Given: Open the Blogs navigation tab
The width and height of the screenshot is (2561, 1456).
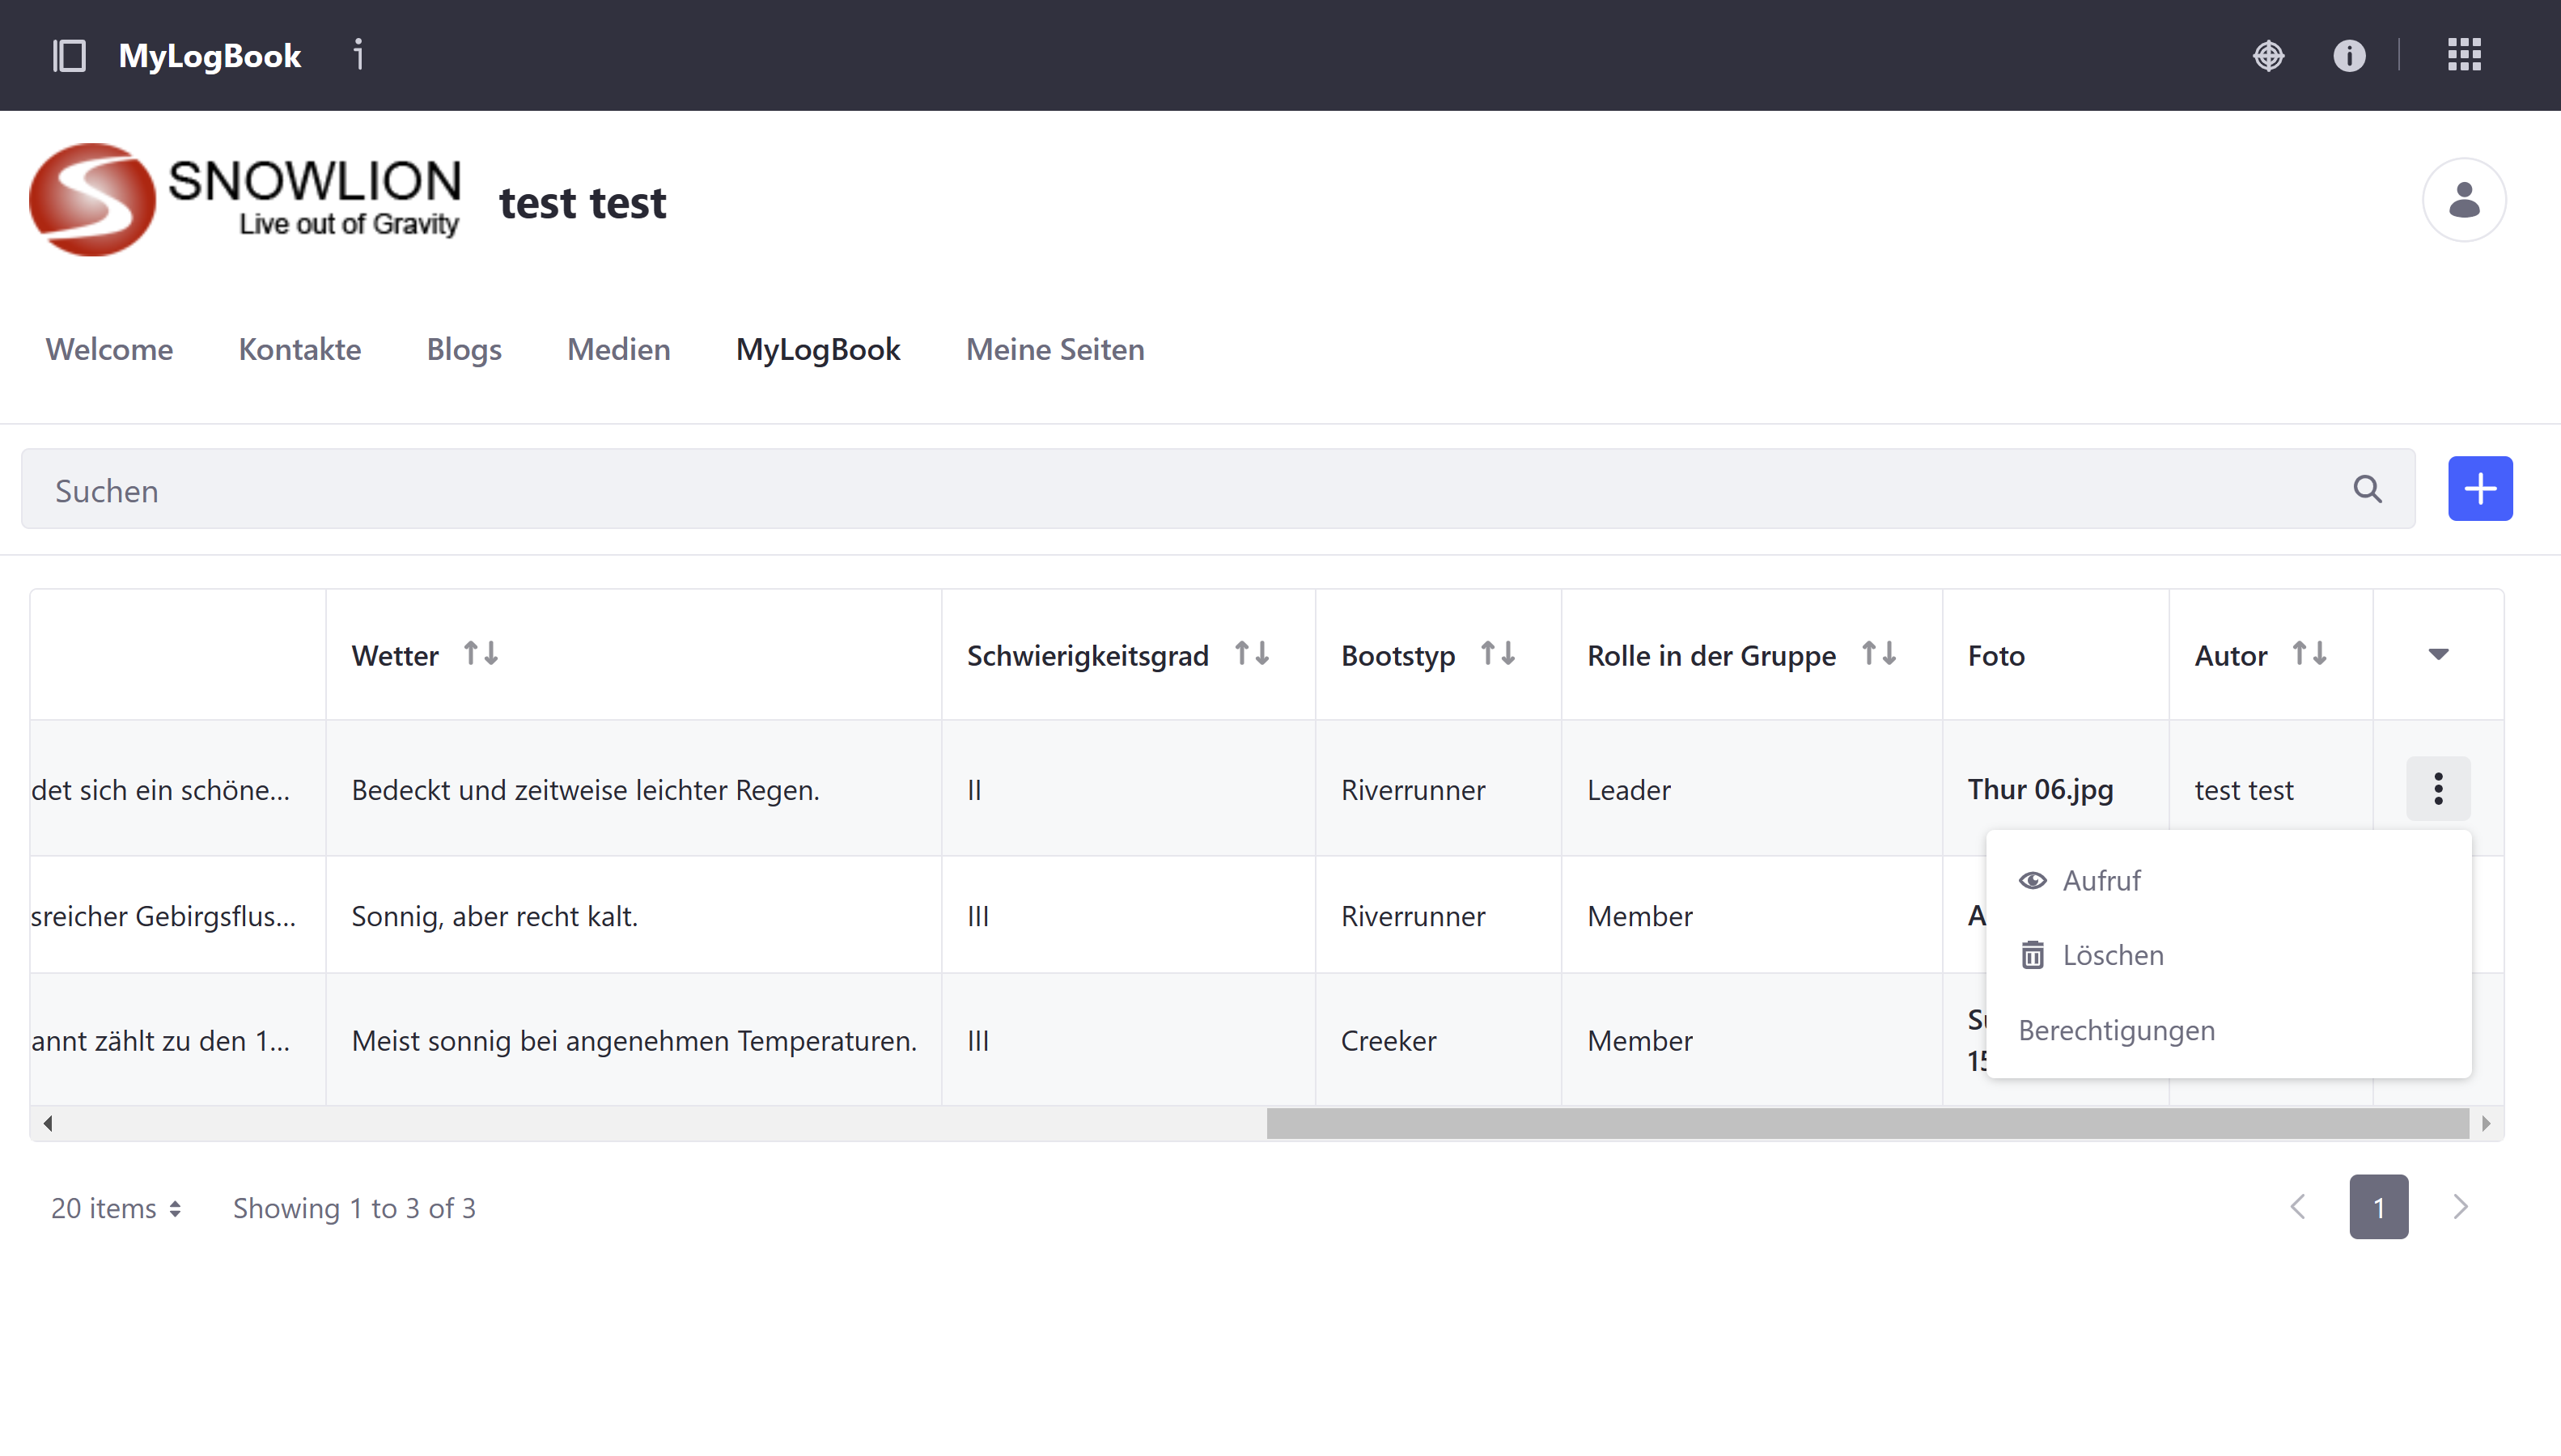Looking at the screenshot, I should pos(464,349).
